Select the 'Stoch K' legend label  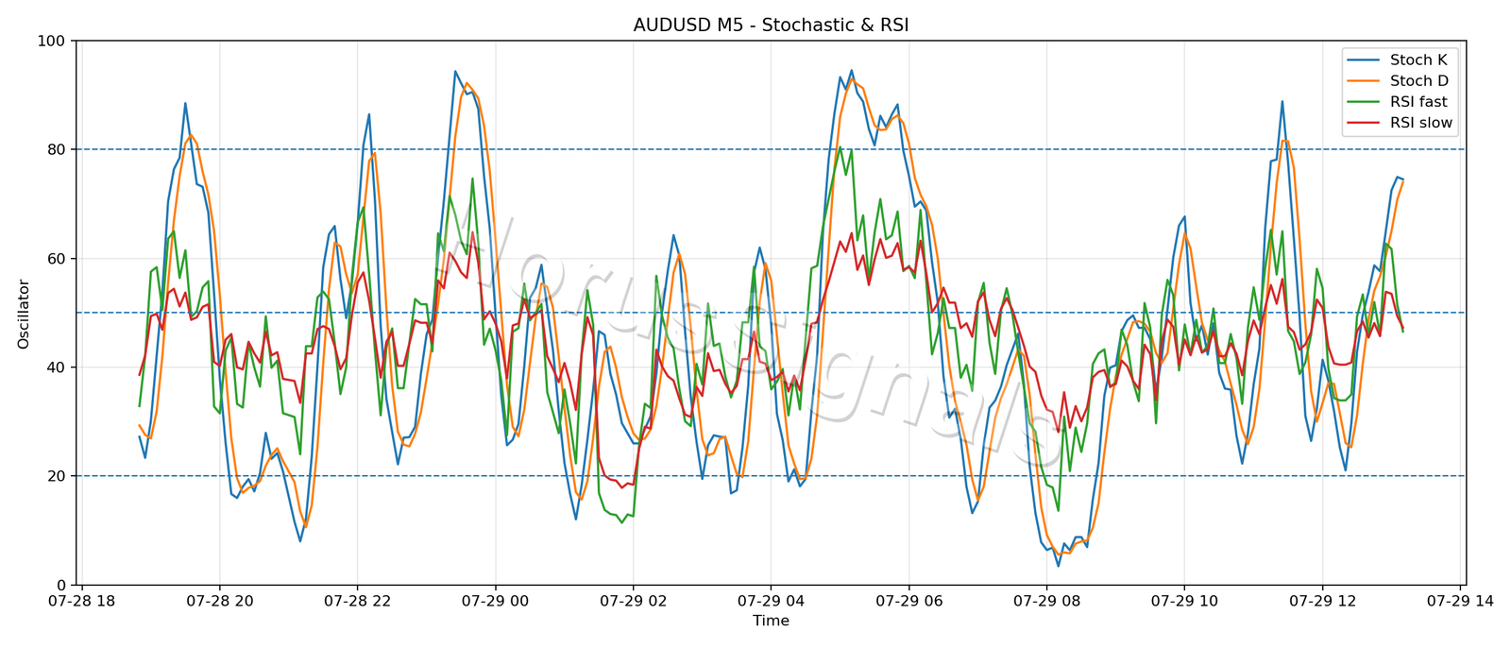[1418, 60]
